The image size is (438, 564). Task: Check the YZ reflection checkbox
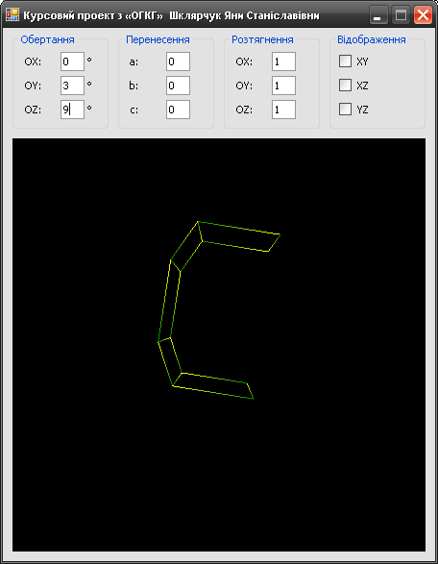tap(345, 110)
